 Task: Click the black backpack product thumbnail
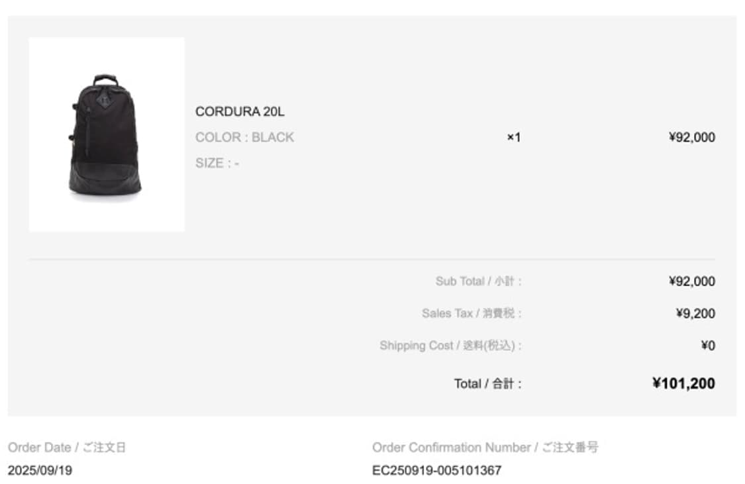(x=105, y=135)
